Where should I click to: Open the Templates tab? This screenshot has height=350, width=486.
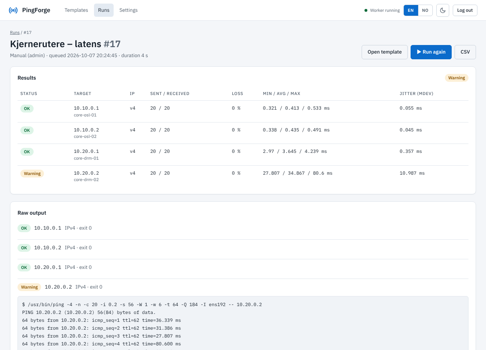76,10
